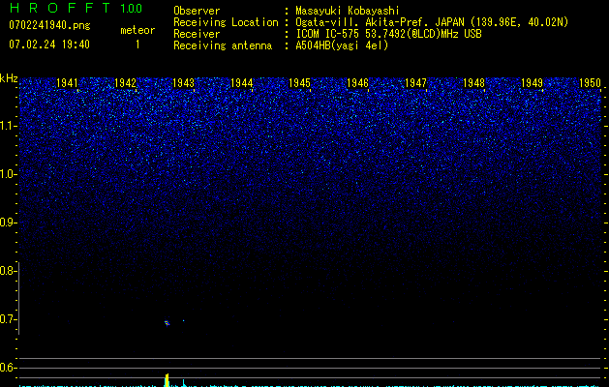The image size is (609, 387).
Task: Click the 0.8 kHz axis label
Action: [9, 271]
